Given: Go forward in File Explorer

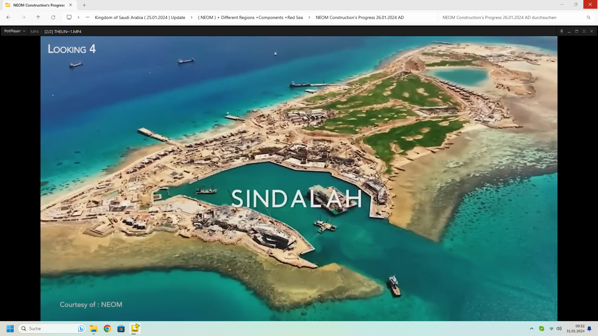Looking at the screenshot, I should pyautogui.click(x=23, y=17).
